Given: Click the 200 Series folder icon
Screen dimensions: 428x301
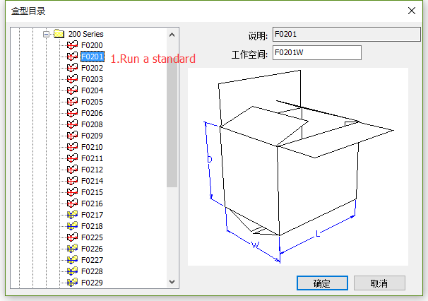Looking at the screenshot, I should click(x=59, y=34).
